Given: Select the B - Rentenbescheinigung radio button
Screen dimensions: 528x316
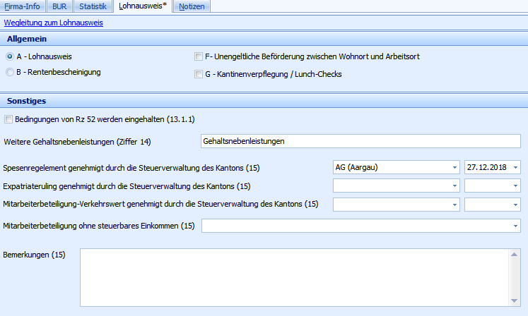Looking at the screenshot, I should point(10,72).
